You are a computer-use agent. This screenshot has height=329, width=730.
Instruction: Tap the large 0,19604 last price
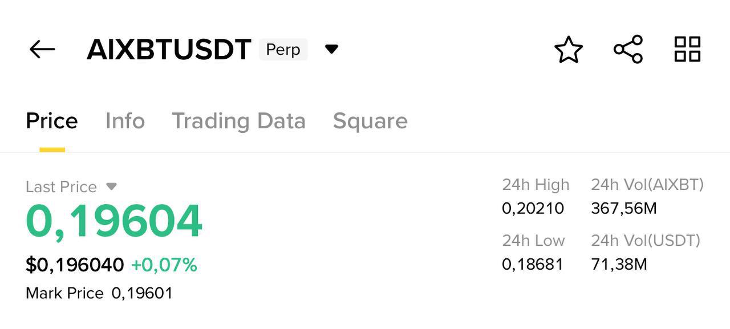pyautogui.click(x=114, y=221)
